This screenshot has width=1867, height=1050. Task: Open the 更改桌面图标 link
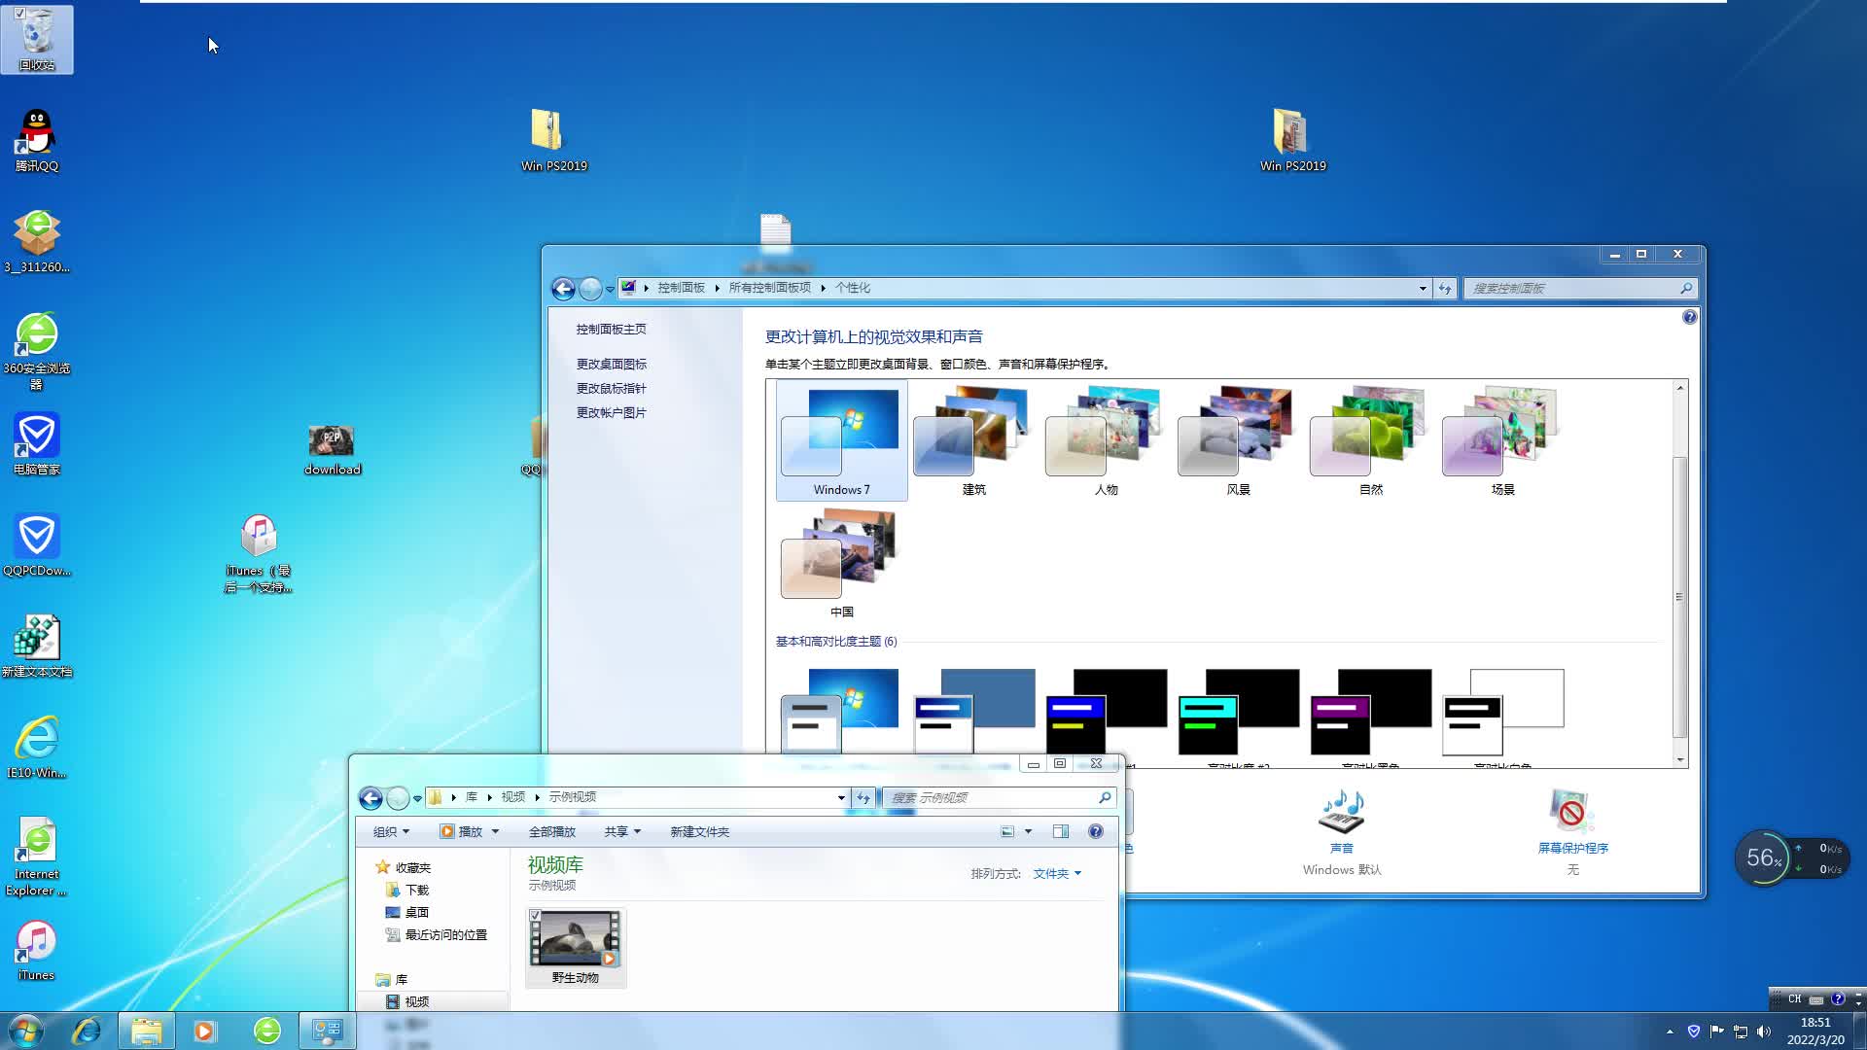612,363
